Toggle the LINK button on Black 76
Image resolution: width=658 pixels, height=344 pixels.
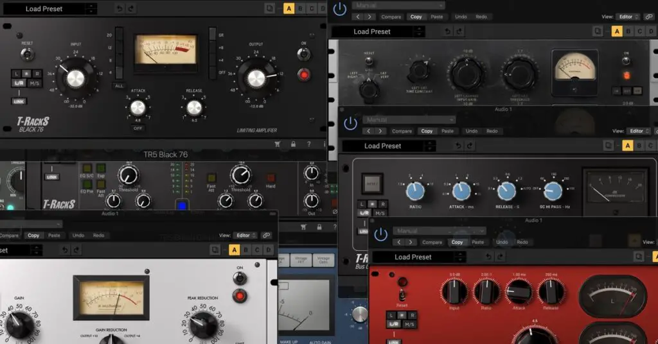coord(19,101)
